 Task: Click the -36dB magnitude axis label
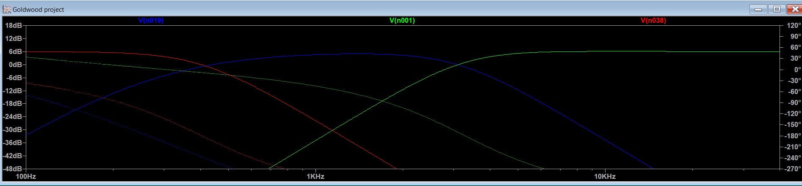[12, 143]
